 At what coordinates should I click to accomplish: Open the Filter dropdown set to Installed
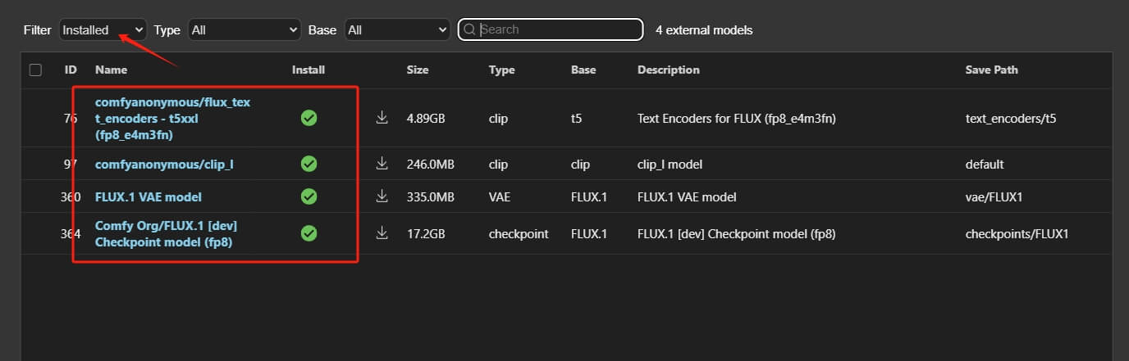pyautogui.click(x=103, y=29)
